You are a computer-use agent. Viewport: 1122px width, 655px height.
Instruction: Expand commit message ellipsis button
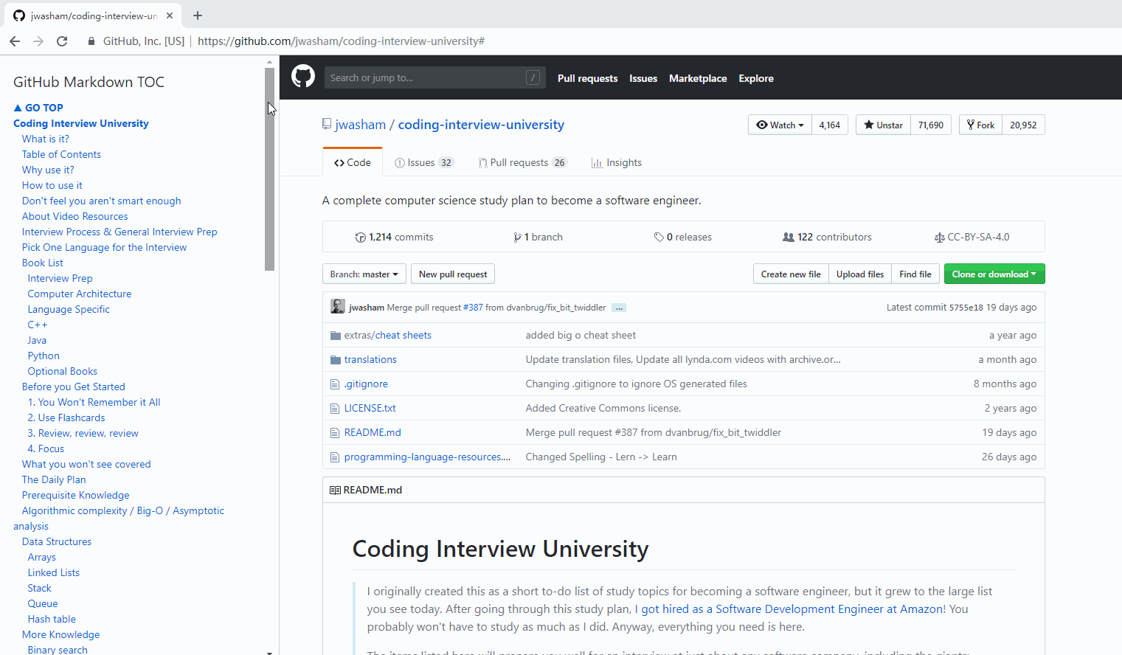pos(619,308)
